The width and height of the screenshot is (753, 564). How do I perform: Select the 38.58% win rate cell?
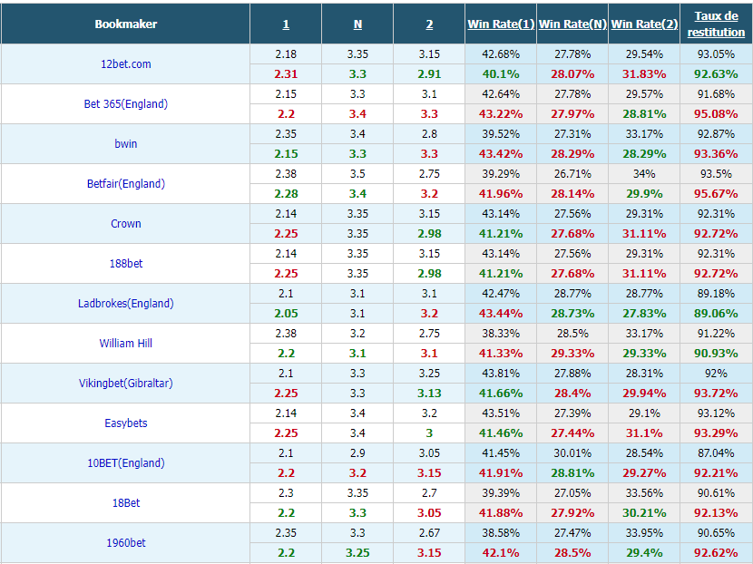click(501, 532)
